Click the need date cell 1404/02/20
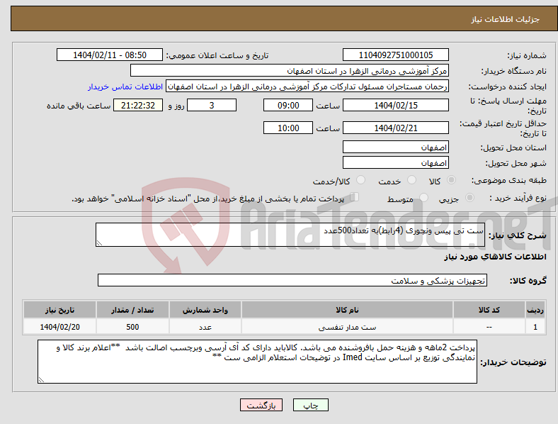 coord(59,327)
